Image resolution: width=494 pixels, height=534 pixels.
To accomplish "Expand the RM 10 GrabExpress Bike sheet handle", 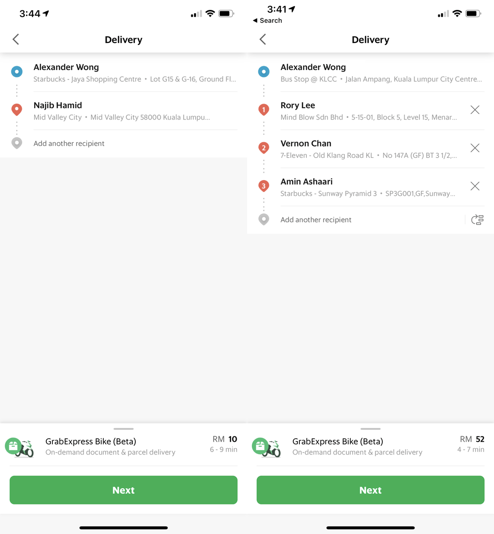I will click(x=123, y=429).
